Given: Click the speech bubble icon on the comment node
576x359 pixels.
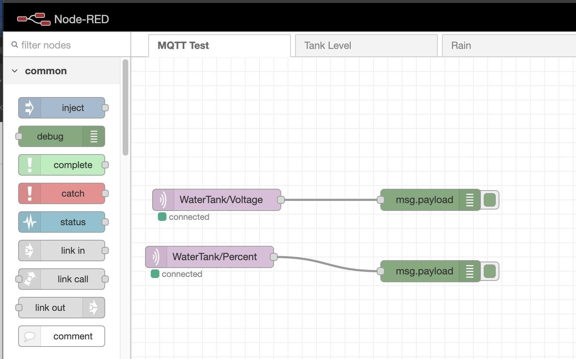Looking at the screenshot, I should (30, 336).
